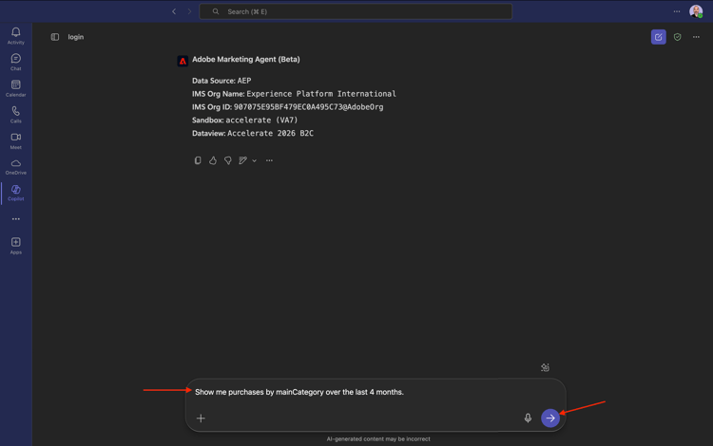Give thumbs up to the response

click(x=213, y=160)
